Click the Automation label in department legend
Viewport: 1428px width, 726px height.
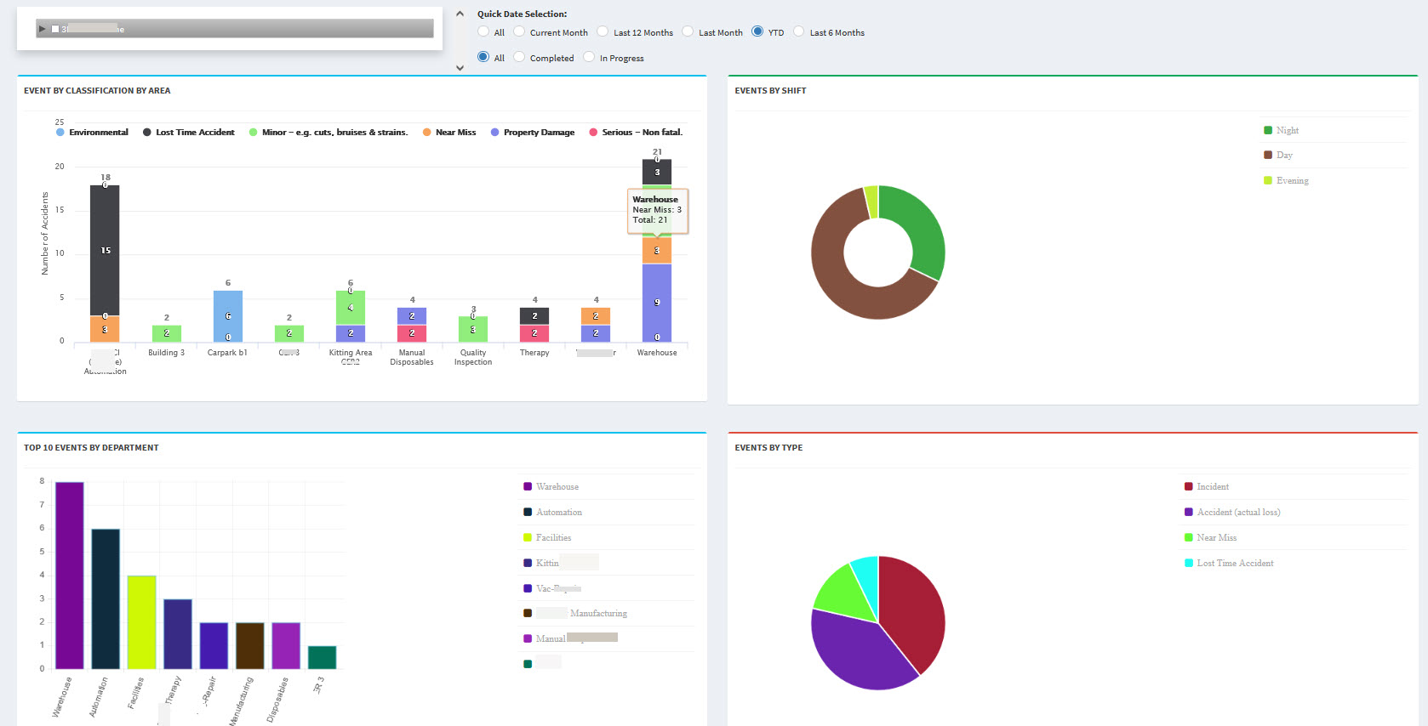pyautogui.click(x=559, y=512)
